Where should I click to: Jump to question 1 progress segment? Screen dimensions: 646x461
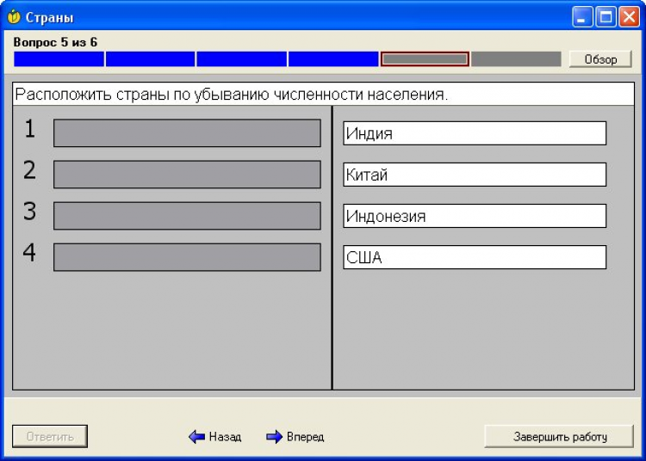point(59,59)
